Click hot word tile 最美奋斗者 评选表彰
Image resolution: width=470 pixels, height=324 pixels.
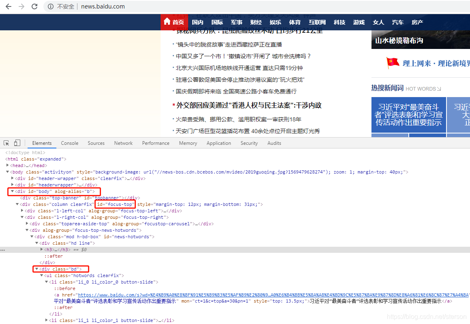pos(408,115)
